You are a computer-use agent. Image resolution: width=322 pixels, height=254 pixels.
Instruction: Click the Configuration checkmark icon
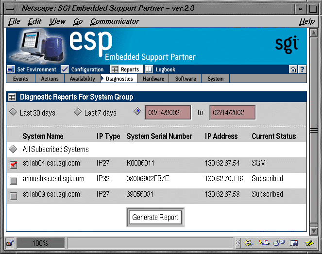pyautogui.click(x=65, y=69)
